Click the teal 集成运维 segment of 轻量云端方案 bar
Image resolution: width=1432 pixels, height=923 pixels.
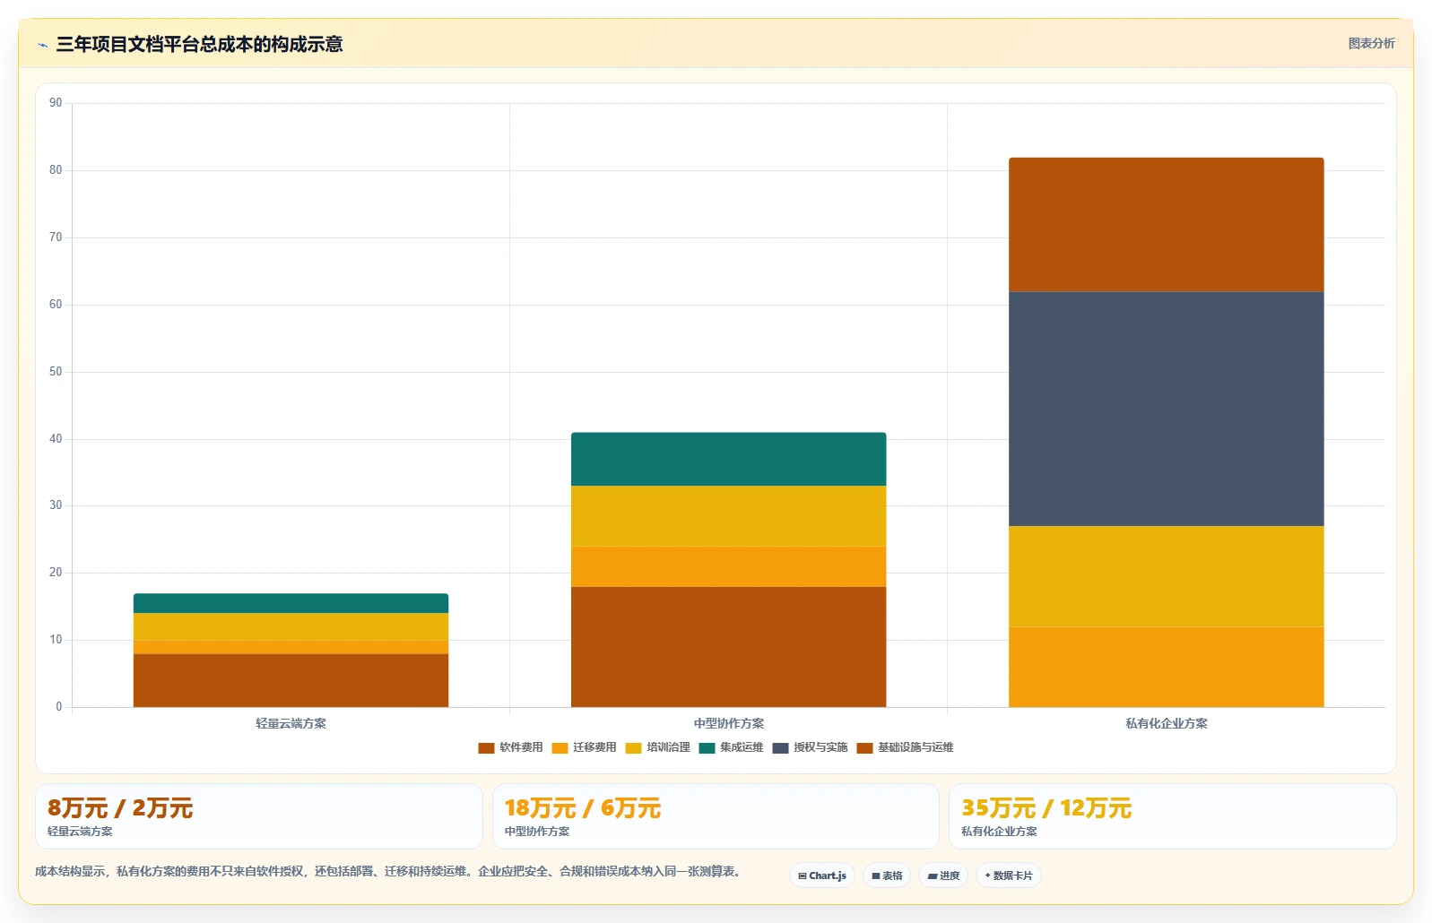tap(291, 603)
